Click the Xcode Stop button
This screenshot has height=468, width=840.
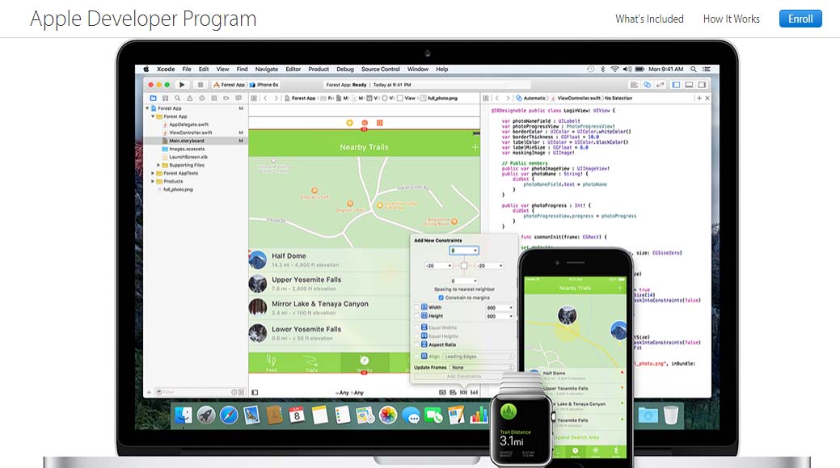(200, 84)
